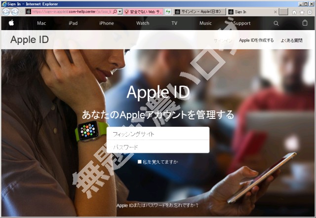Expand the address bar dropdown arrow
The height and width of the screenshot is (218, 316).
(120, 12)
